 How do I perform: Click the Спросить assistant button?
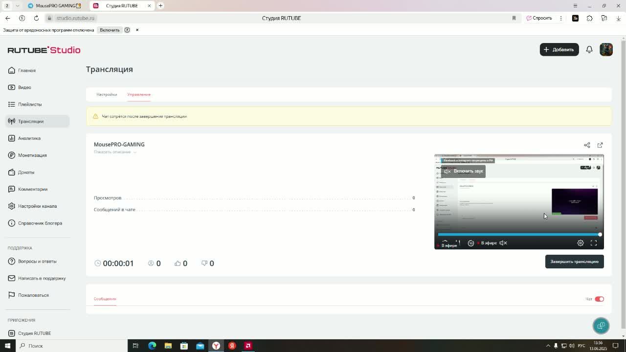point(539,18)
